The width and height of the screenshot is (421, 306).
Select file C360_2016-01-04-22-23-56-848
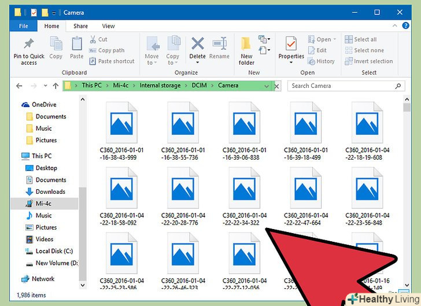[367, 197]
